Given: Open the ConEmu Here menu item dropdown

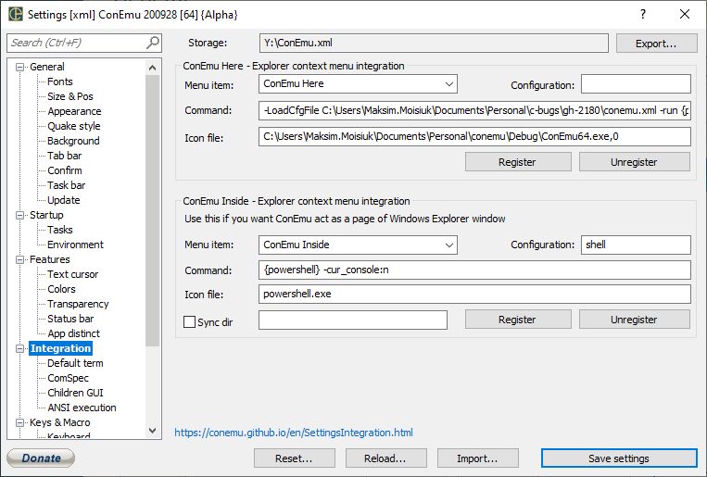Looking at the screenshot, I should pyautogui.click(x=449, y=84).
